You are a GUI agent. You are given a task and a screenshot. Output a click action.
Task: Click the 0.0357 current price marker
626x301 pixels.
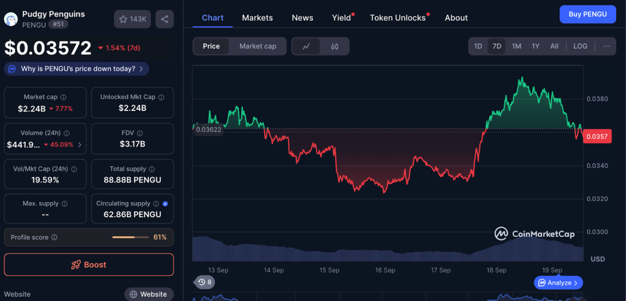[x=597, y=137]
